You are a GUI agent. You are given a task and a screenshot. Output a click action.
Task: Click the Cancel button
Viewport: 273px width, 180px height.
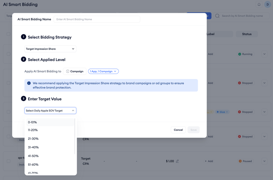[x=178, y=130]
